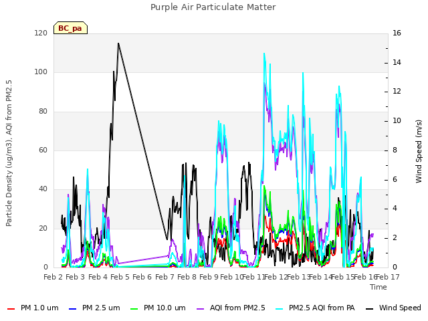Click the Feb 17 x-axis tick label
This screenshot has height=321, width=428.
point(388,277)
